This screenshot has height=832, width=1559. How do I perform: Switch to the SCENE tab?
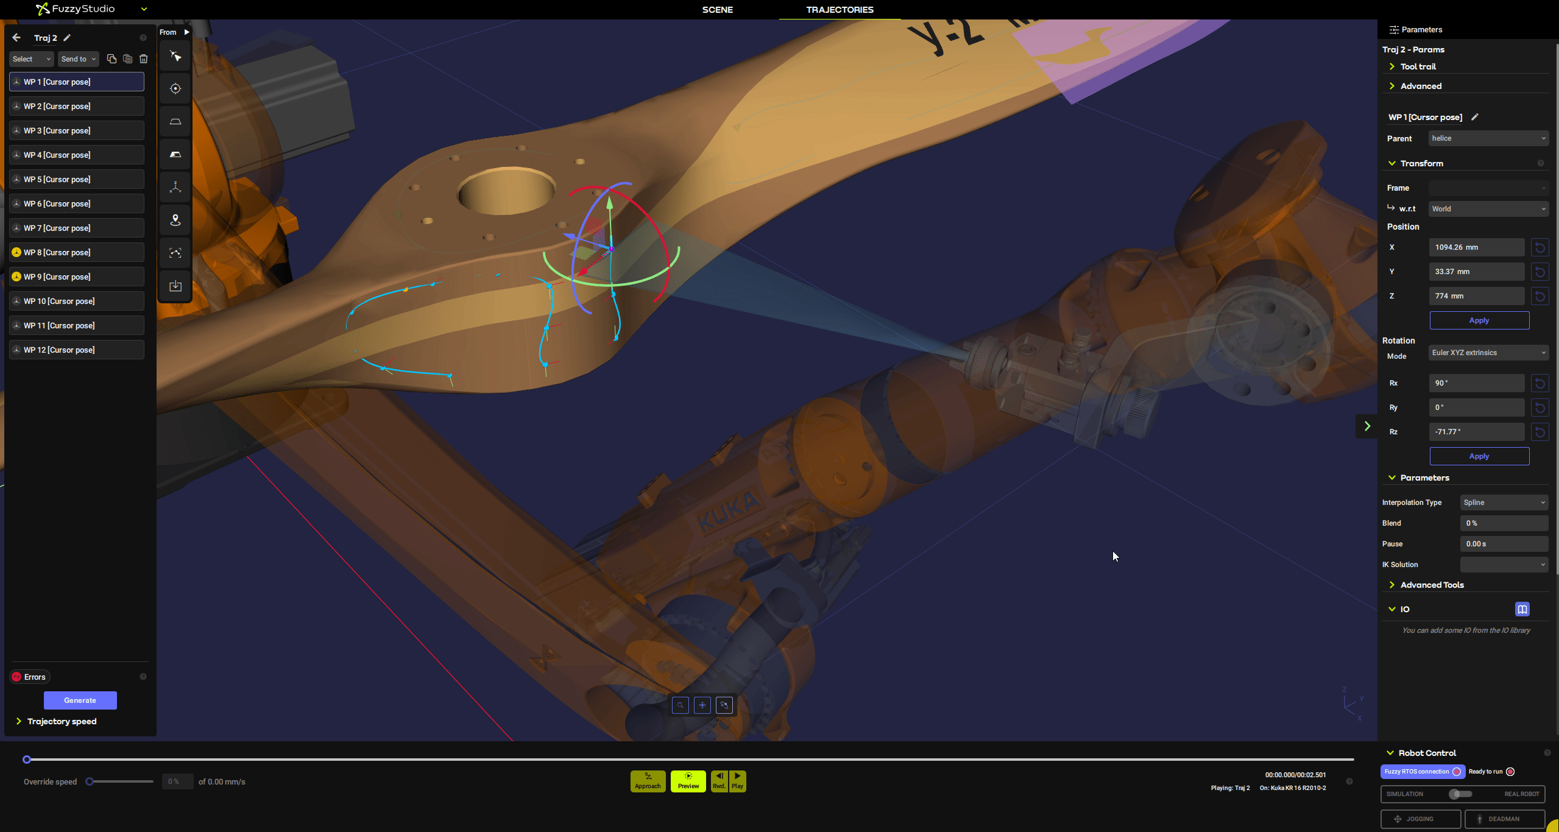click(717, 10)
